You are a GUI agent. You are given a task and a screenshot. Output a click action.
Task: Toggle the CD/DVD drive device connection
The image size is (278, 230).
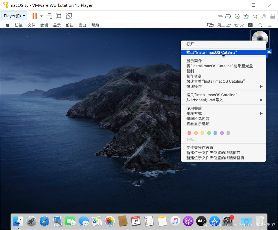click(237, 16)
